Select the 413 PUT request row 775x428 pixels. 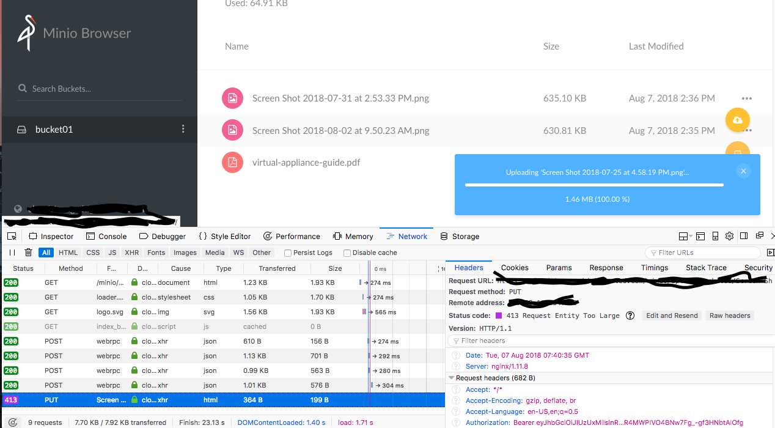(x=223, y=400)
